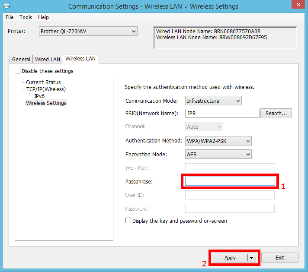The width and height of the screenshot is (308, 272).
Task: Select TCP/IP(Wireless) tree item
Action: pyautogui.click(x=46, y=89)
